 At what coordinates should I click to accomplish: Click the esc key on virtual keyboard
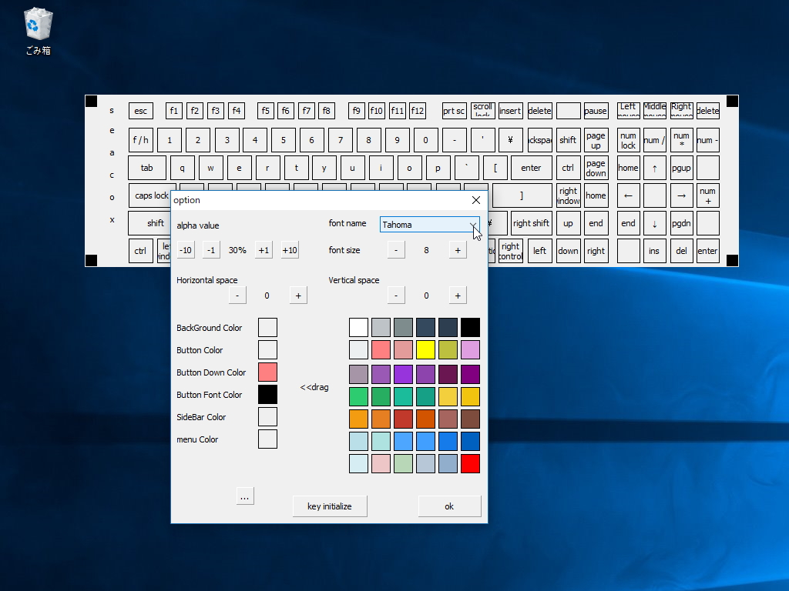(x=141, y=111)
